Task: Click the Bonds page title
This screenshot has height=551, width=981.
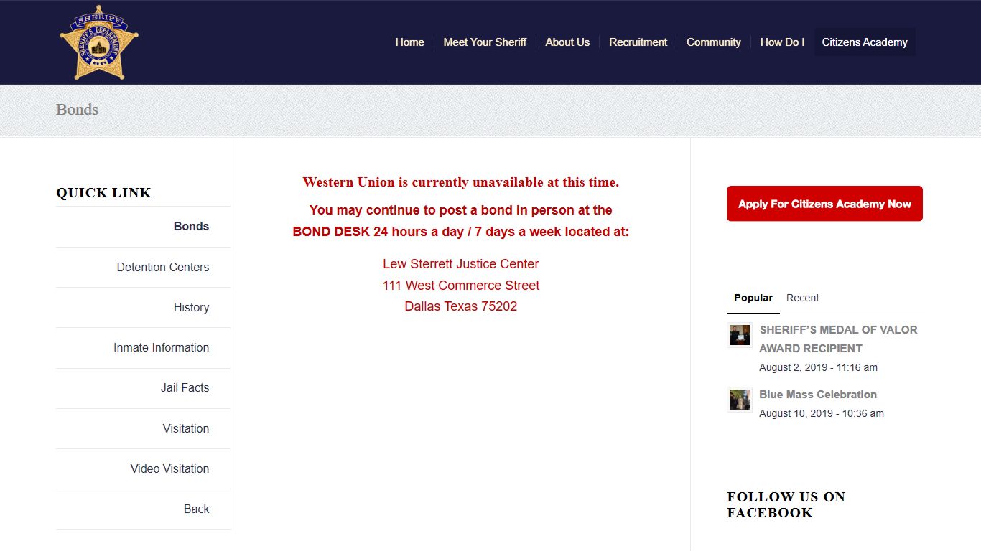Action: [x=78, y=110]
